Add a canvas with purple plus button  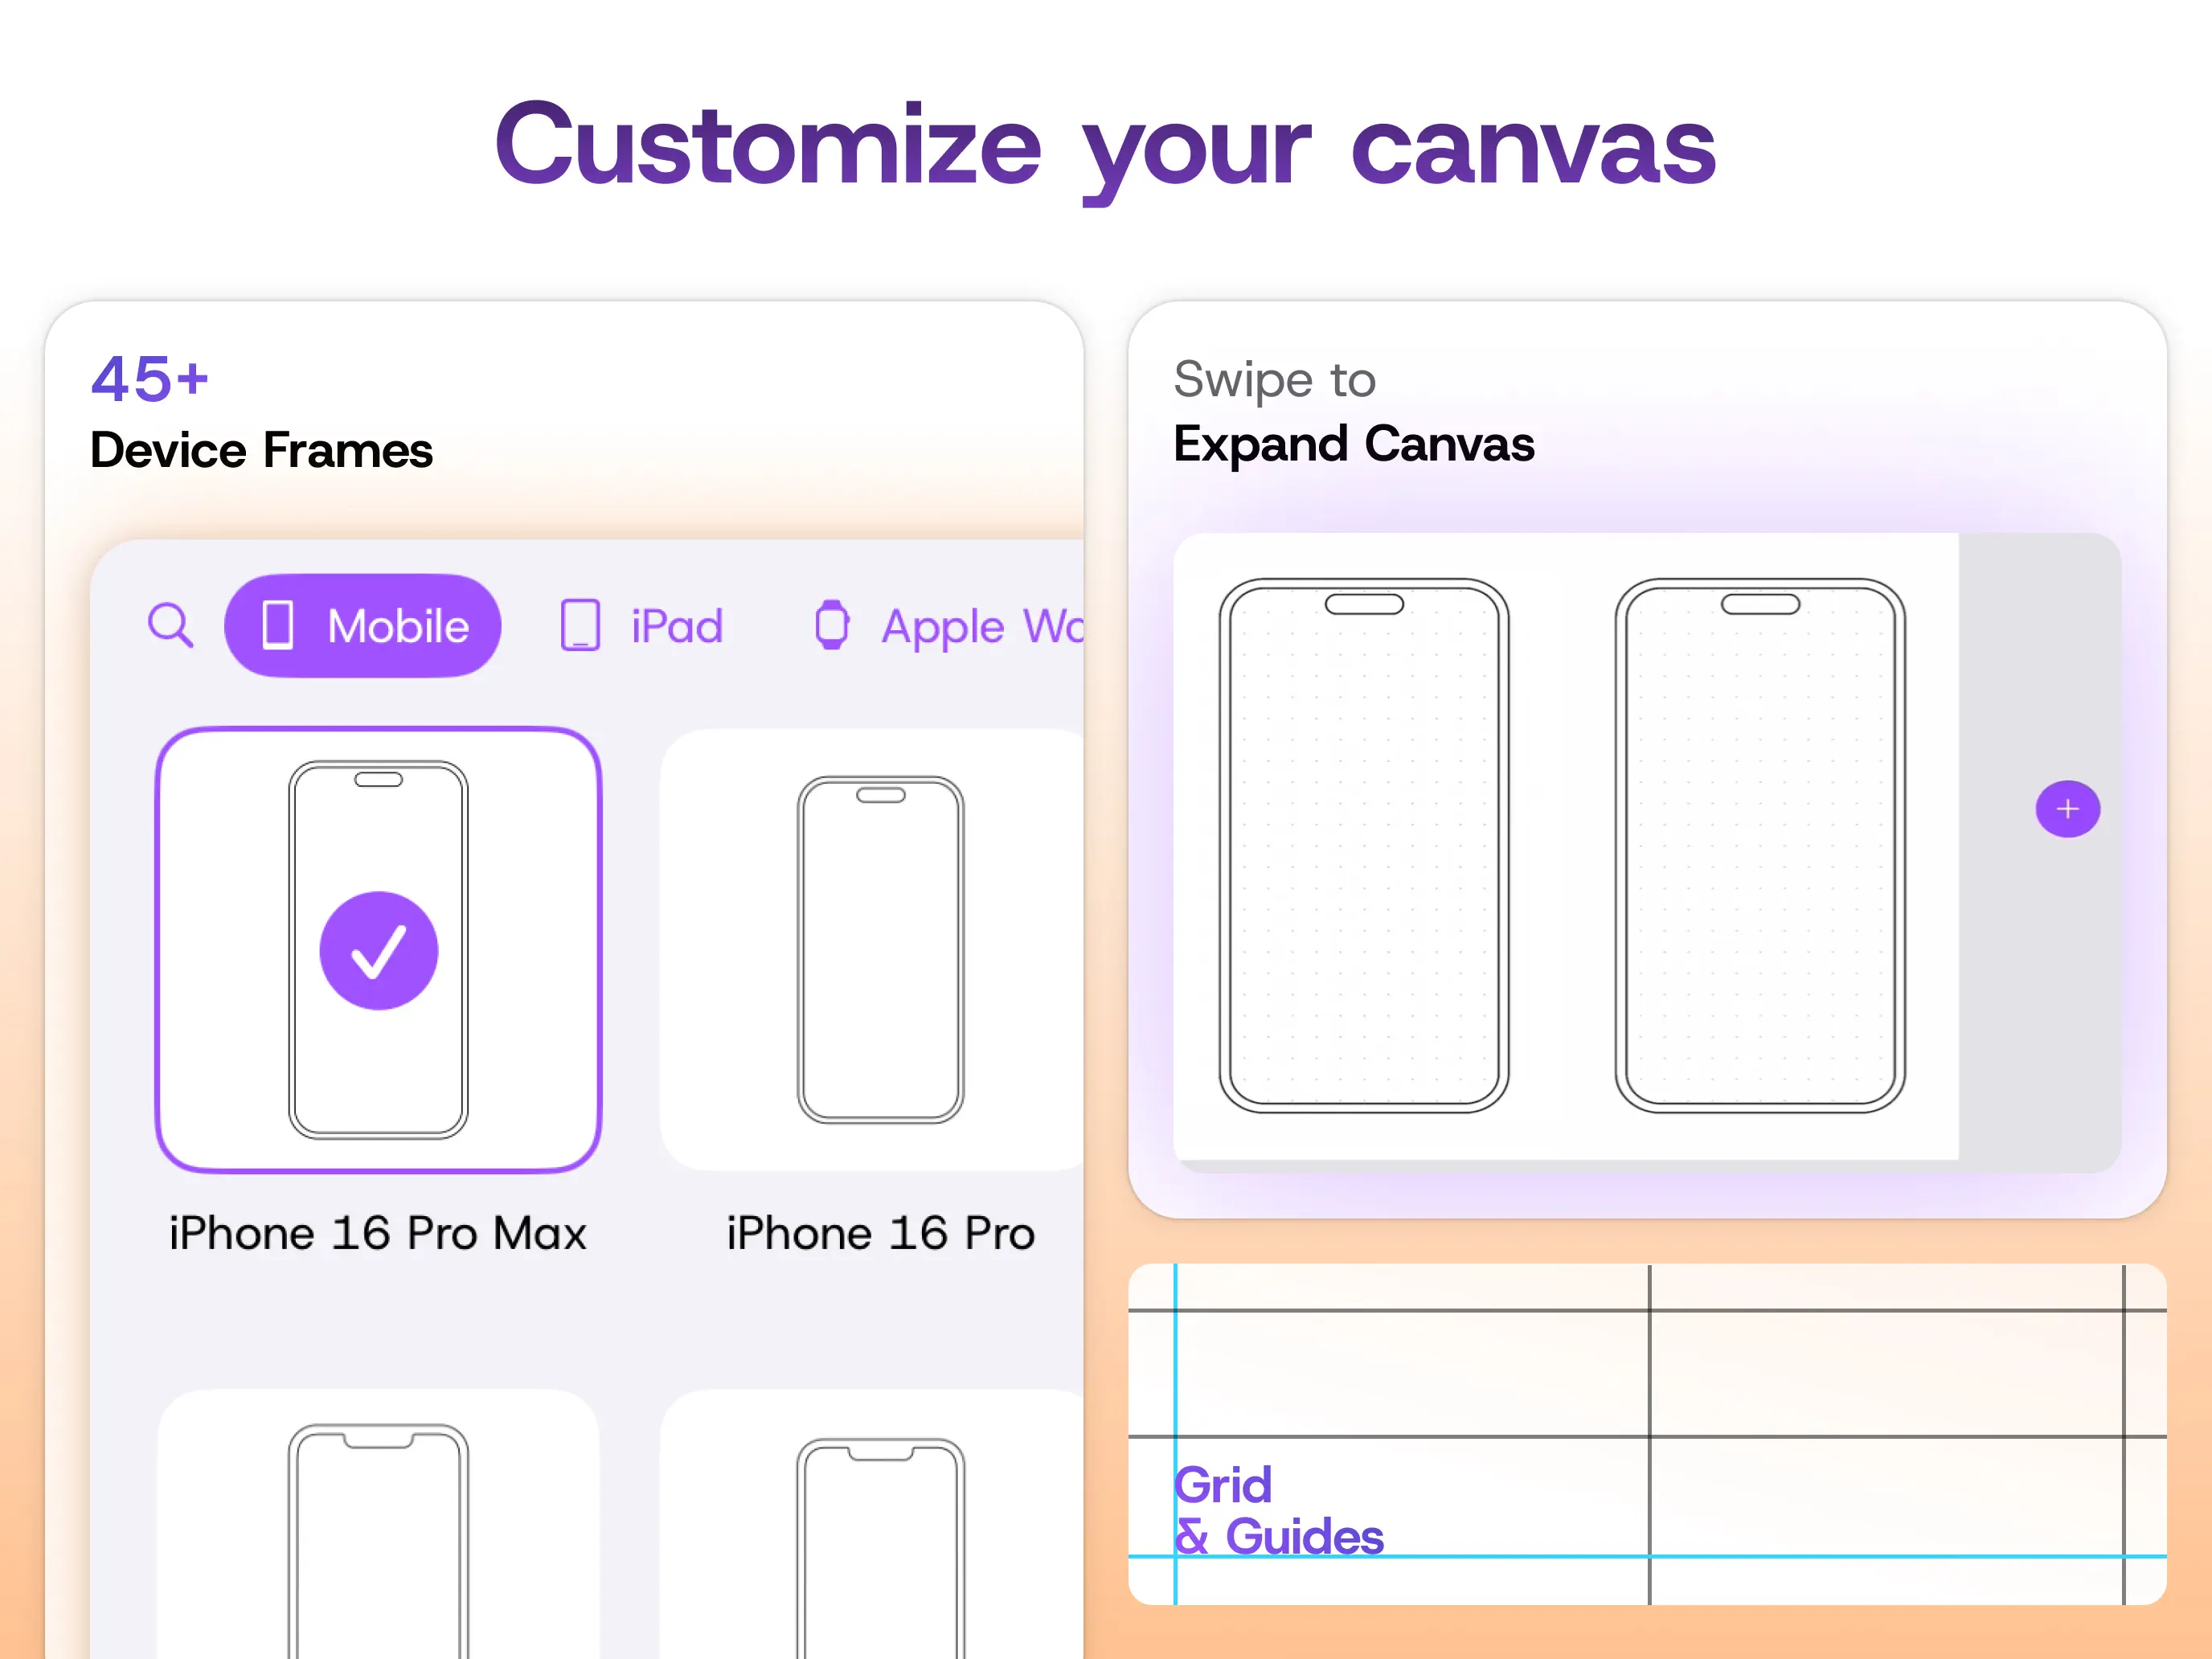[x=2068, y=809]
